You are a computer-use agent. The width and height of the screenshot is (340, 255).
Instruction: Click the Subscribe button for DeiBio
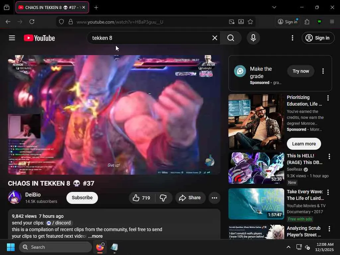[82, 198]
